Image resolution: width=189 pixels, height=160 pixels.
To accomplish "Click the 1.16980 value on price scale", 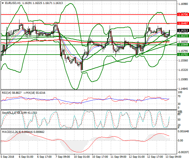I will tap(183, 4).
